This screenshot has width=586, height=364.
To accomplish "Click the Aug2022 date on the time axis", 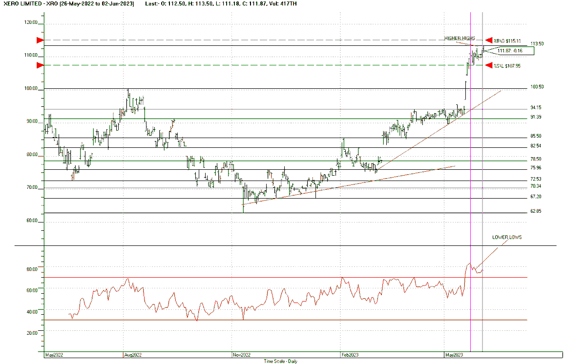I will pyautogui.click(x=133, y=355).
